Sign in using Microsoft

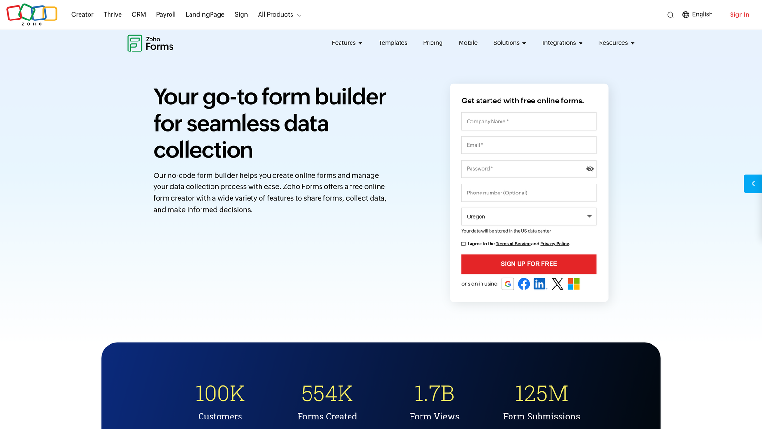click(573, 284)
